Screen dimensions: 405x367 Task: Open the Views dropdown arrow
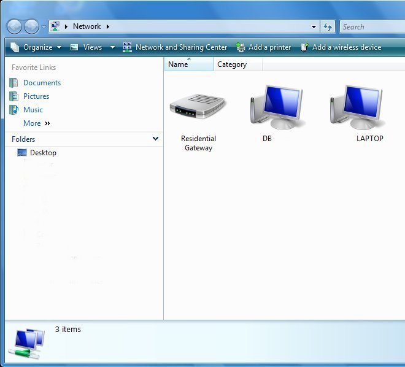point(112,47)
